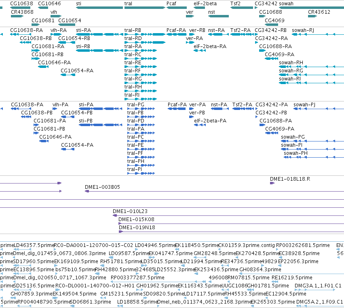
Task: Select the CG4069-RA transcript
Action: pos(271,59)
